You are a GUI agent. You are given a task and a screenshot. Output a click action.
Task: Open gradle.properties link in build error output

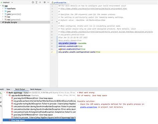(x=89, y=107)
